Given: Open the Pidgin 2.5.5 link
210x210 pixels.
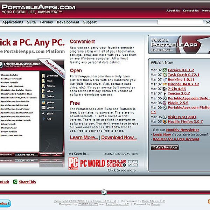Looking at the screenshot, I should (x=178, y=103).
